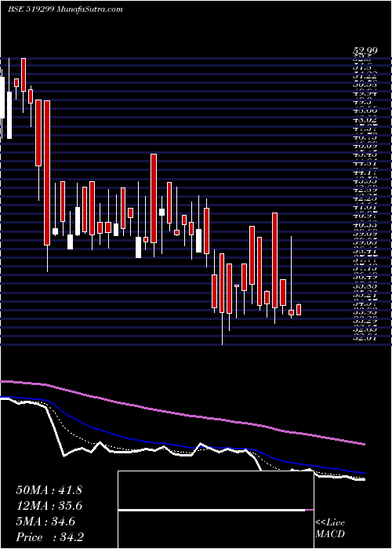This screenshot has width=392, height=549.
Task: Select the 12MA : 35.6 readout
Action: click(49, 506)
